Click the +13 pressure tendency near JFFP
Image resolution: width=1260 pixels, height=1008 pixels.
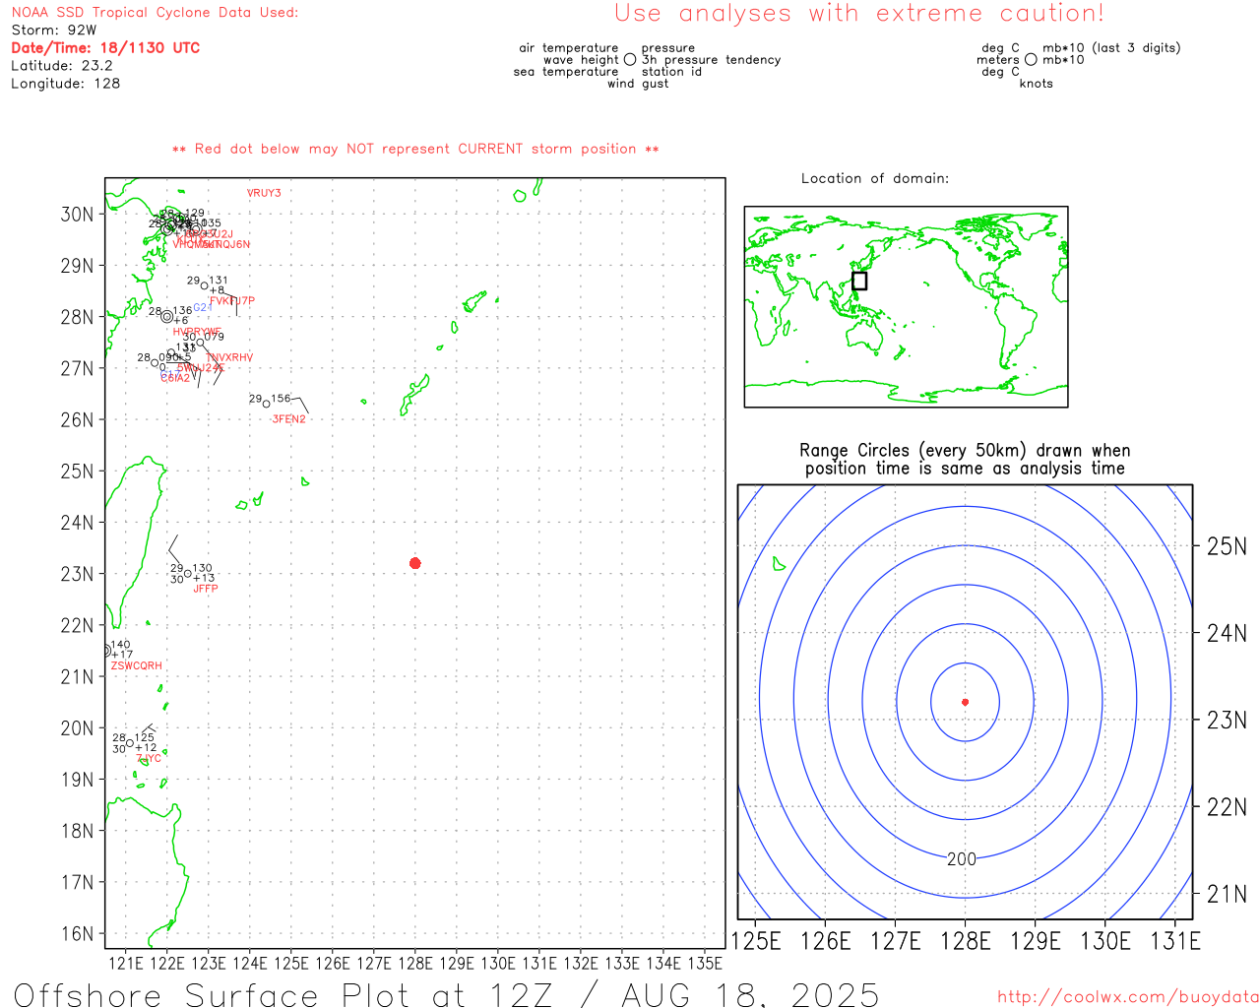tap(204, 578)
